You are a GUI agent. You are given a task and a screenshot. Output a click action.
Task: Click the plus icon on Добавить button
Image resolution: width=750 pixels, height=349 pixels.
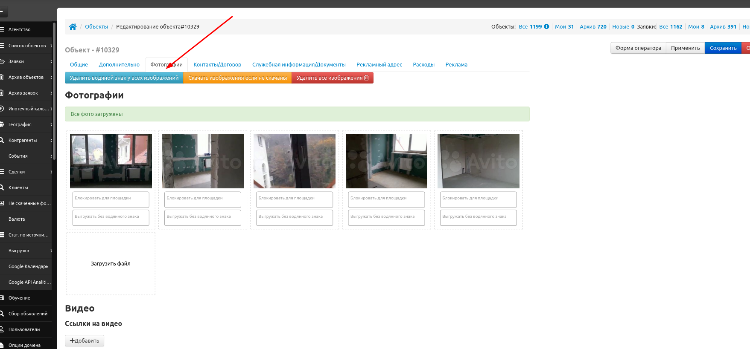pyautogui.click(x=72, y=340)
